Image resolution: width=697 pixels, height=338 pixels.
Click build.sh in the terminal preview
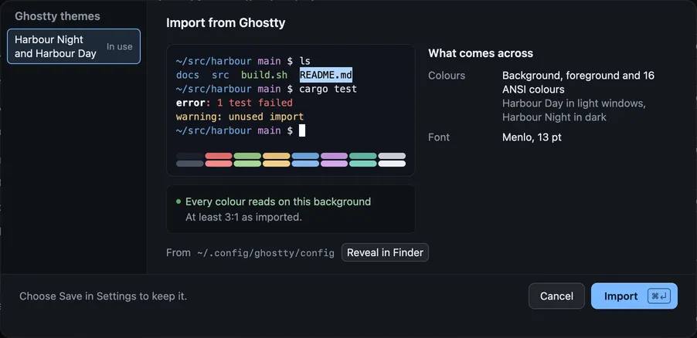(x=264, y=75)
